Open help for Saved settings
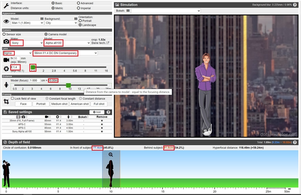Screen dimensions: 301x195 tap(108, 112)
